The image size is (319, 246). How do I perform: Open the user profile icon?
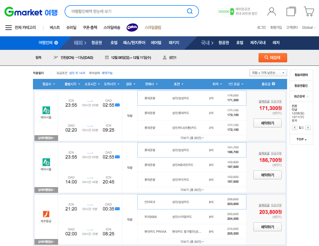[272, 11]
